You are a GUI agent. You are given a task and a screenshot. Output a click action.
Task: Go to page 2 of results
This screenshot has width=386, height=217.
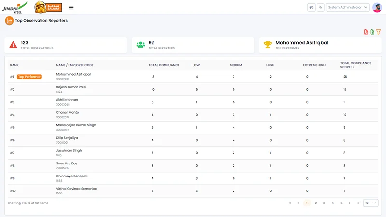(316, 203)
